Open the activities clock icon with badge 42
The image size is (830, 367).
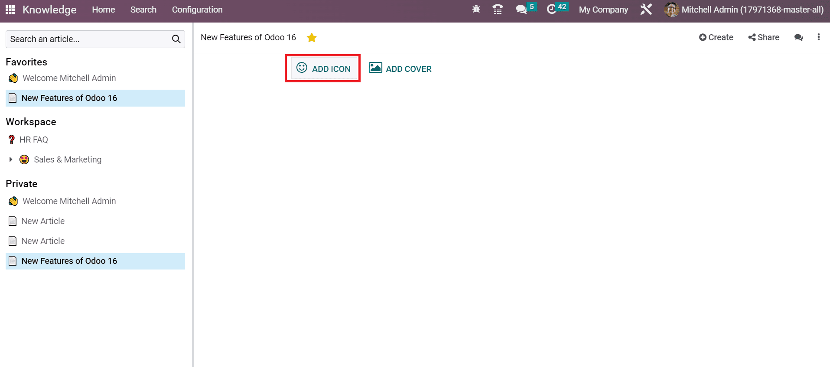(x=551, y=10)
